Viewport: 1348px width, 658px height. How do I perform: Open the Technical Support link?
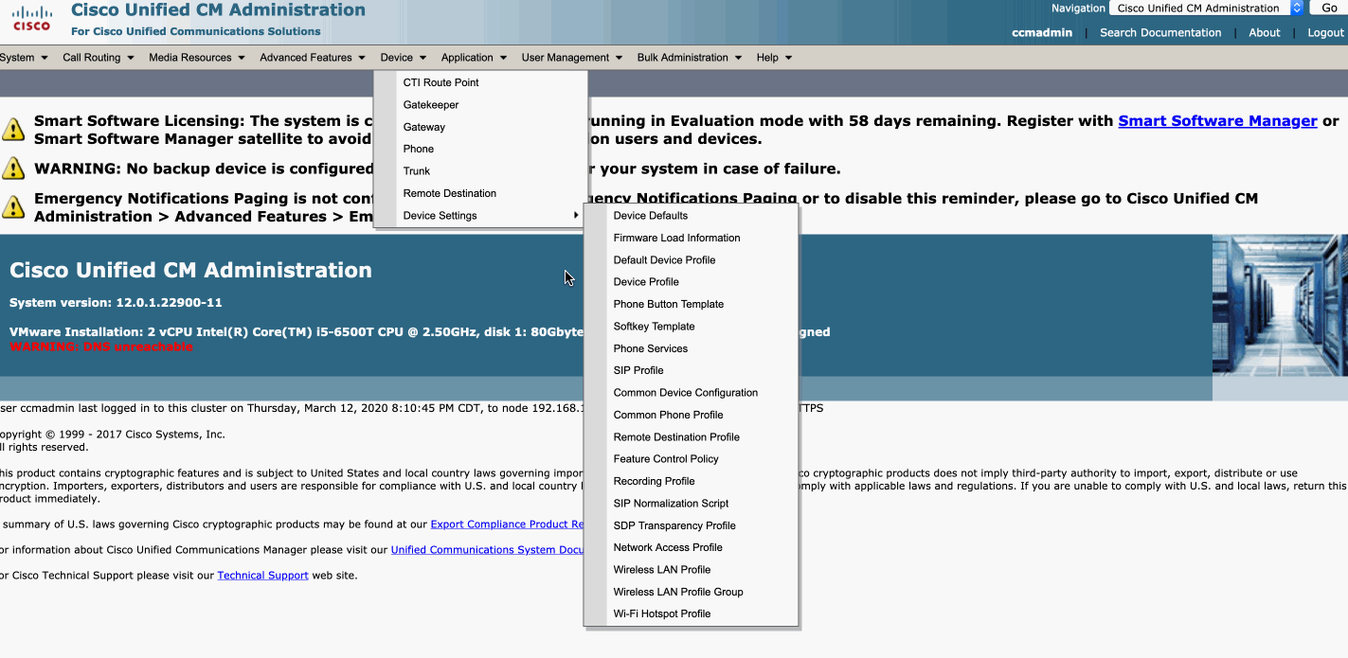(x=262, y=575)
